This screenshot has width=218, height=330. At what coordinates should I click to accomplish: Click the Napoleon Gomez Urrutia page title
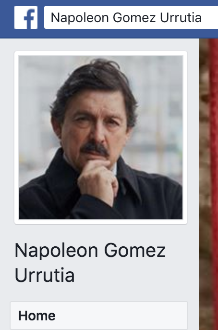[x=90, y=263]
